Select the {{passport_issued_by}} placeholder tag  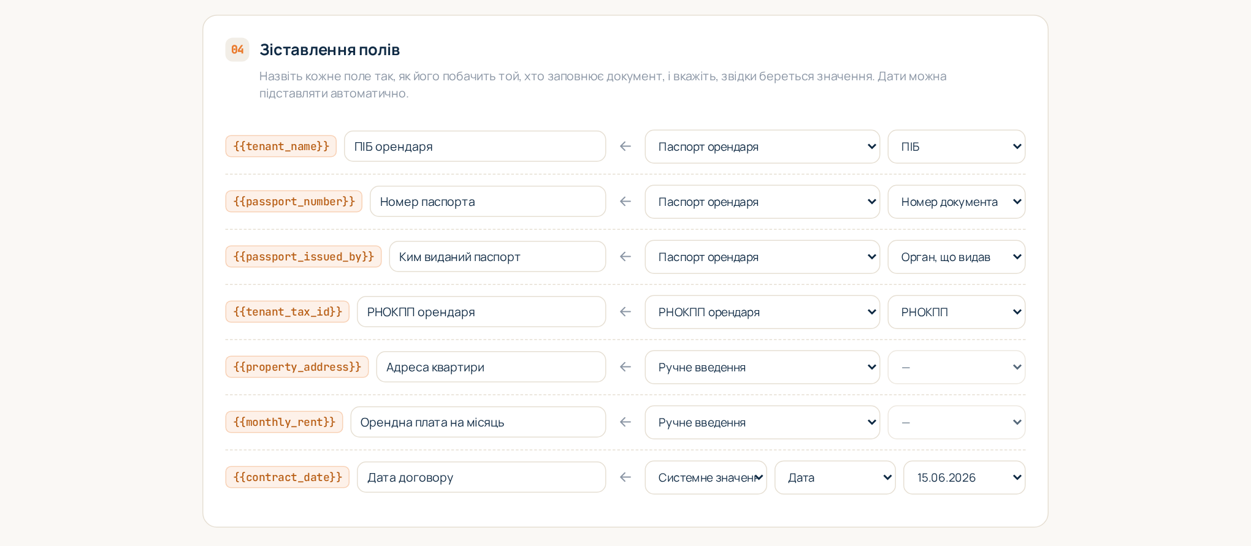point(304,257)
